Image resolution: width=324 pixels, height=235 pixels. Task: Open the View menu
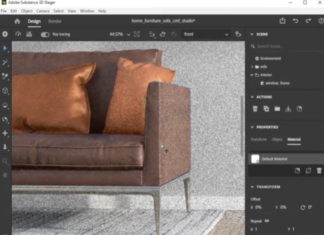click(72, 11)
